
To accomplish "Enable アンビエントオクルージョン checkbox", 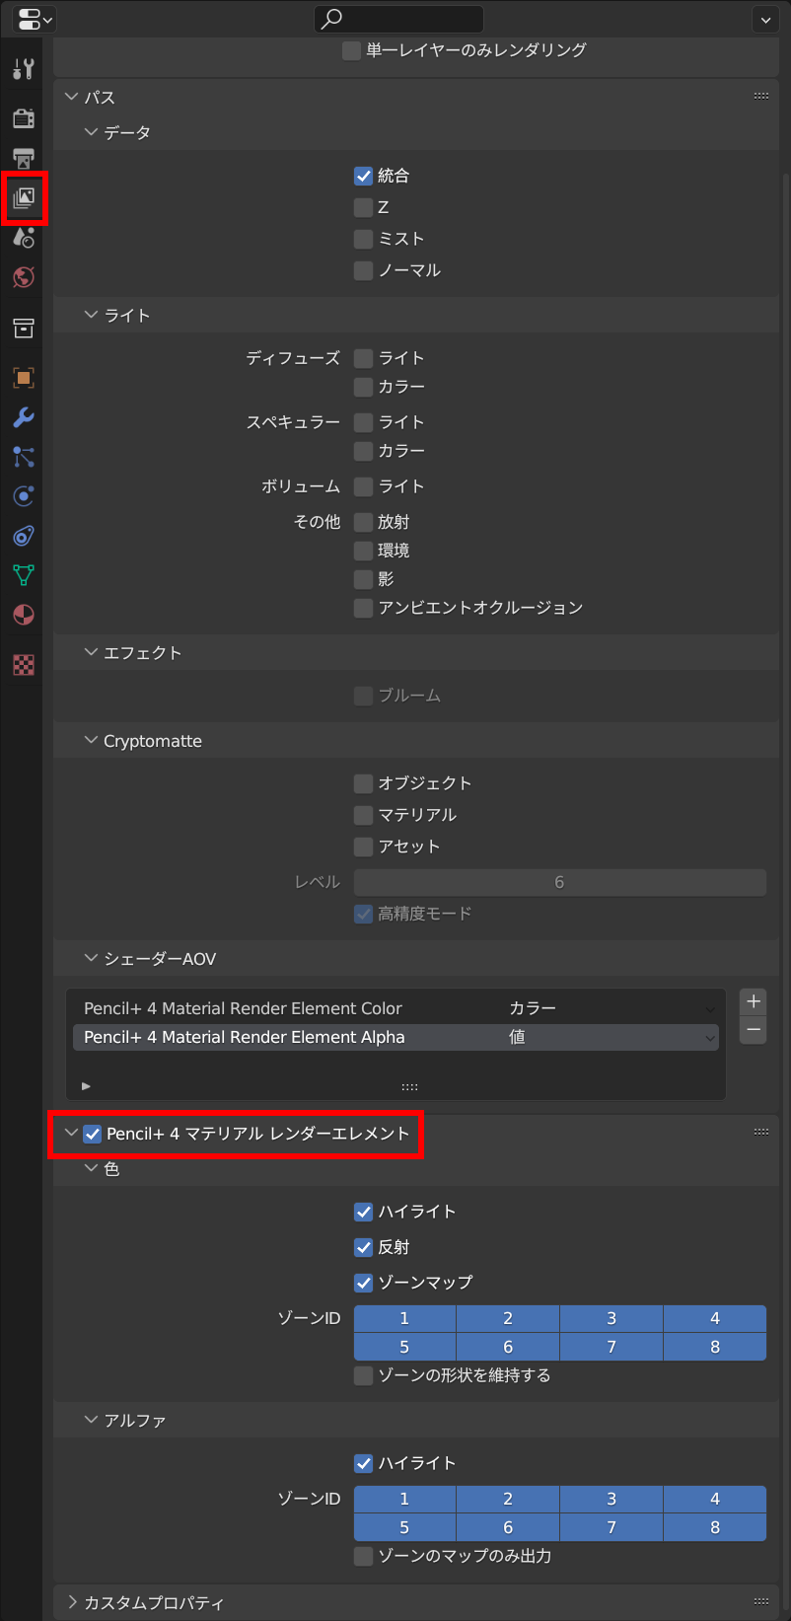I will coord(363,608).
